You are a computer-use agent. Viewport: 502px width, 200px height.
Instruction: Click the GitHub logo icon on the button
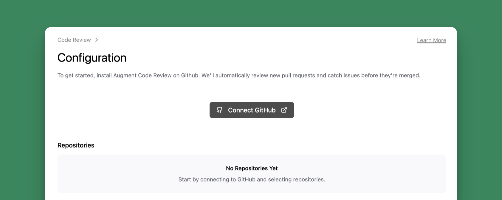pyautogui.click(x=219, y=110)
